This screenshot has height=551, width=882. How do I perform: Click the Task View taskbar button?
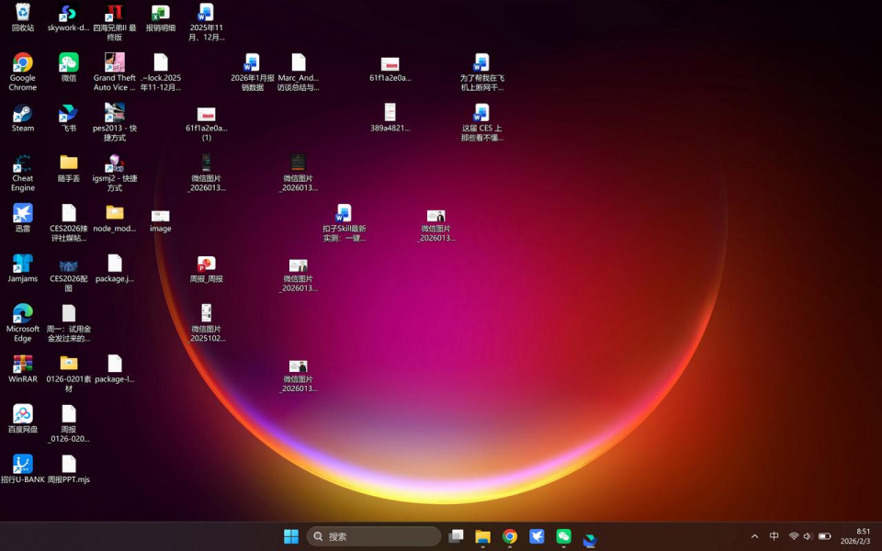456,536
